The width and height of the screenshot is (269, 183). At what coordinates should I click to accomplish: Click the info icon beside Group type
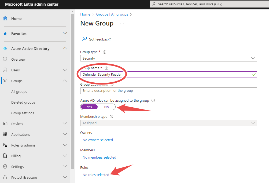tap(105, 52)
